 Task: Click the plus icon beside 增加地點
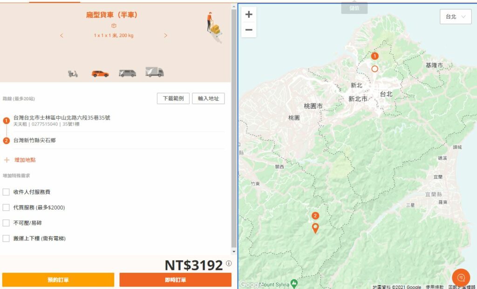(x=7, y=160)
